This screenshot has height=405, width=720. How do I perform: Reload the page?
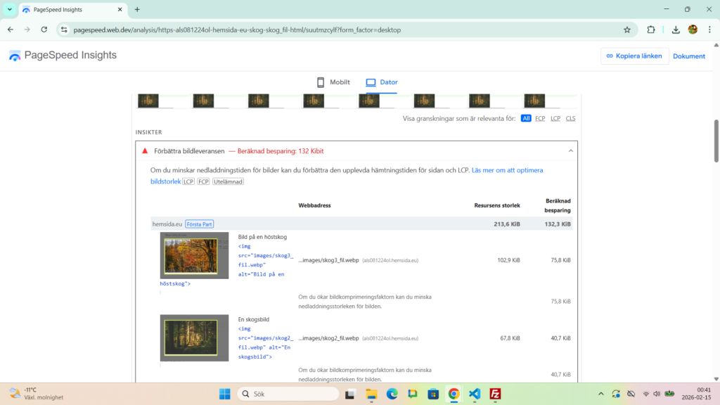(x=44, y=30)
